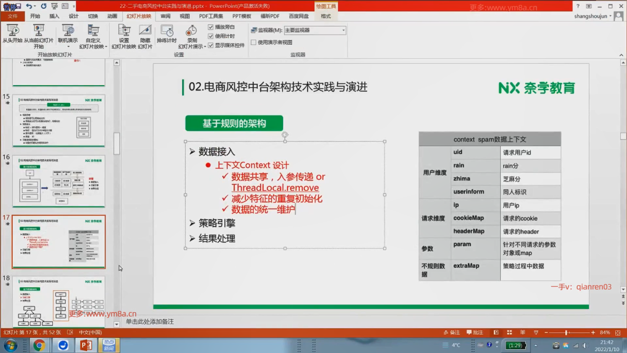Click PowerPoint icon in Windows taskbar
Viewport: 627px width, 353px height.
(86, 345)
